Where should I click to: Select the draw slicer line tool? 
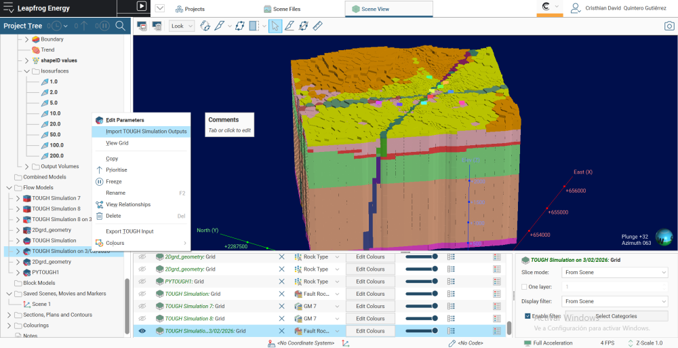point(219,26)
